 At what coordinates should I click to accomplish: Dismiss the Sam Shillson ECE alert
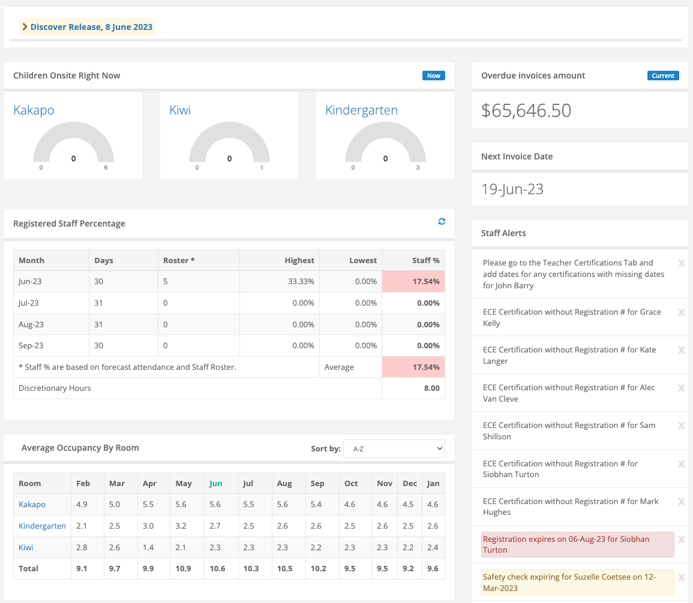point(681,426)
